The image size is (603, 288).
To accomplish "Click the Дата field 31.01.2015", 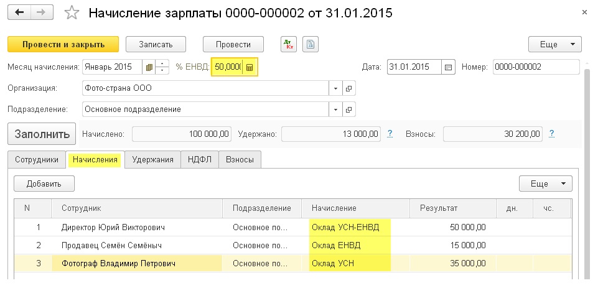I will pyautogui.click(x=414, y=67).
